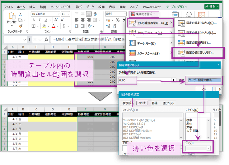Select 太字 in the スタイル list

coord(189,127)
